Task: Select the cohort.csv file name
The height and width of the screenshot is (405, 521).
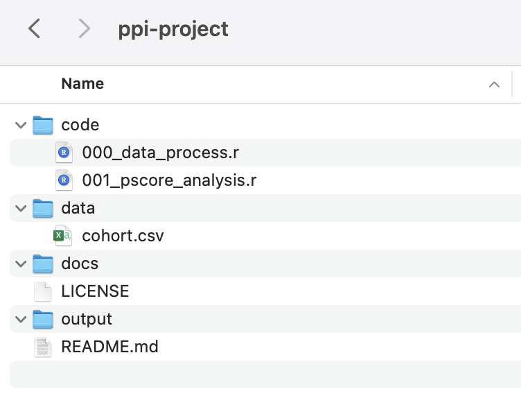Action: pyautogui.click(x=123, y=236)
